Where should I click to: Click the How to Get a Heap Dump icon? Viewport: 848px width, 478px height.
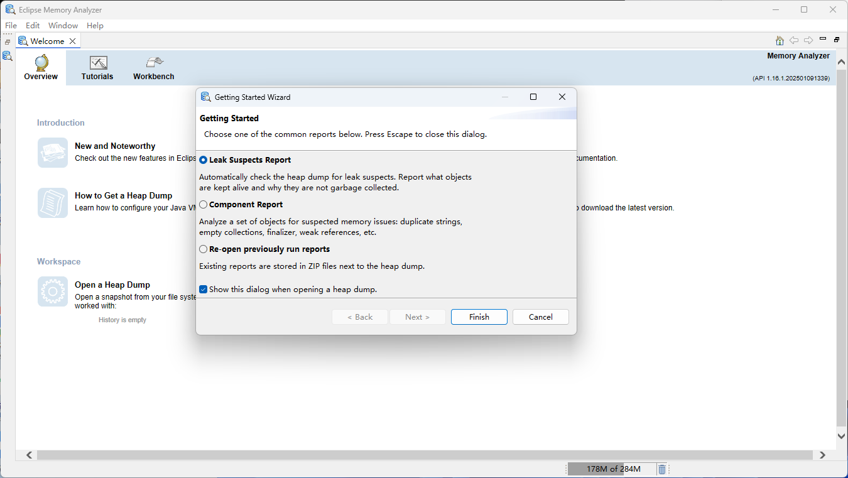[x=53, y=202]
